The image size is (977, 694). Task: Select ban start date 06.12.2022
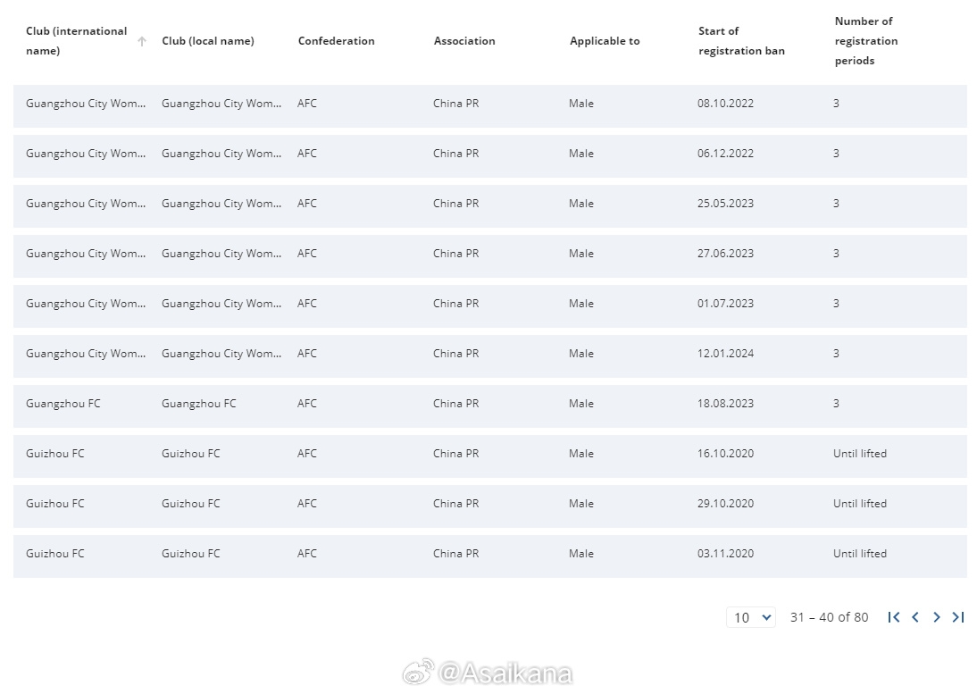point(725,154)
